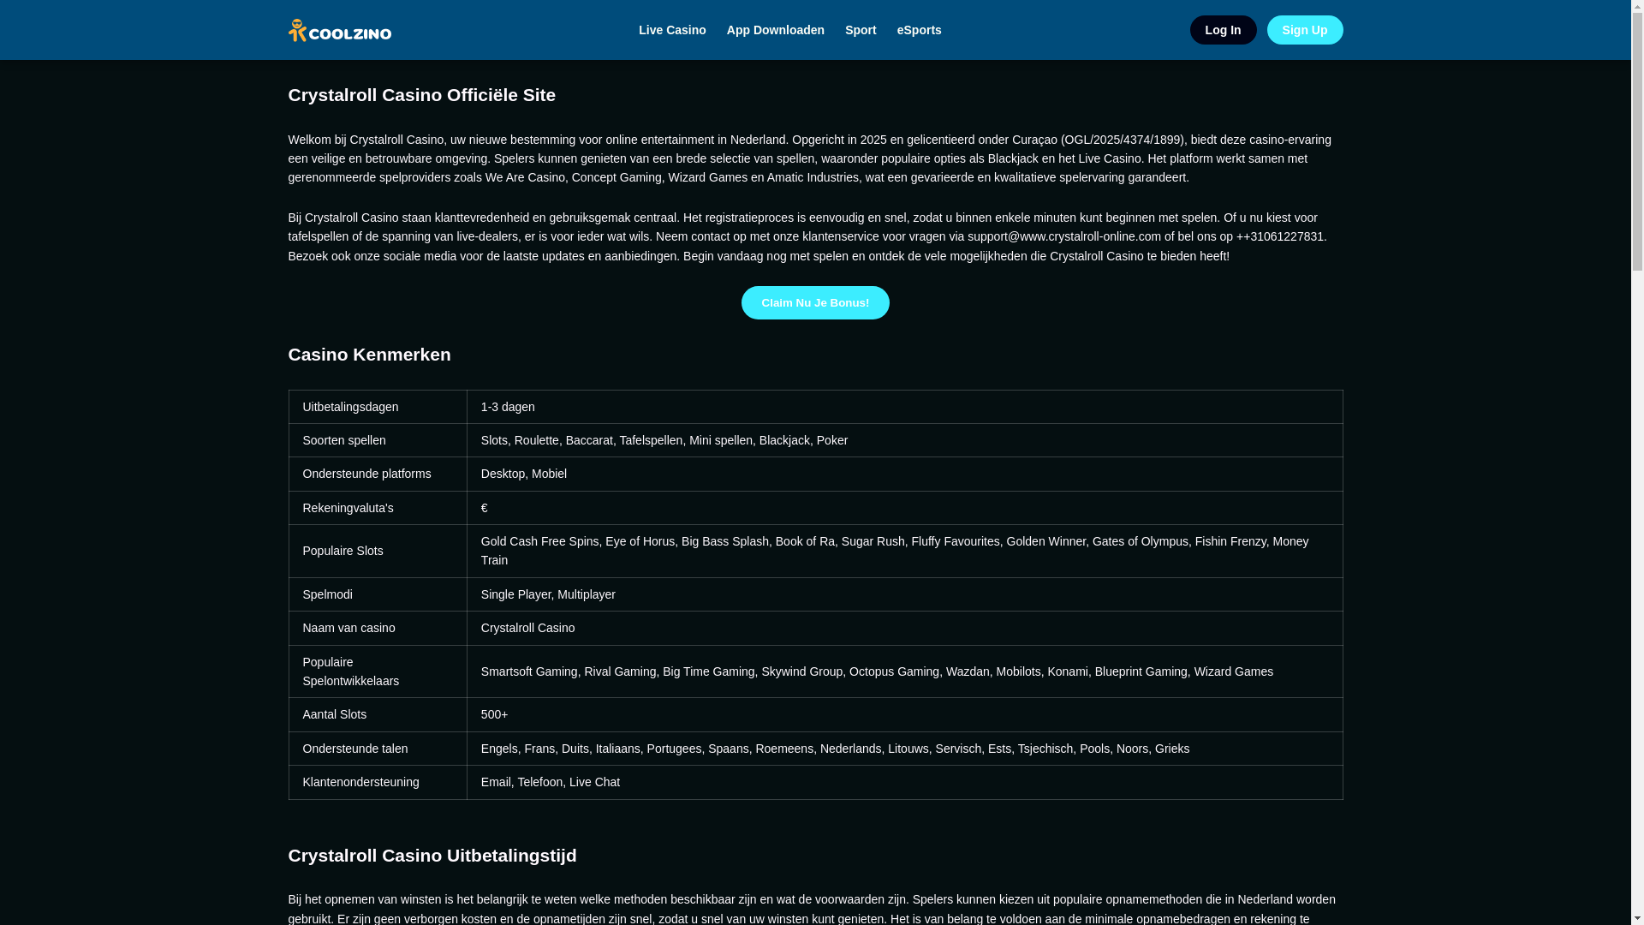Click the Naam van casino label
1644x925 pixels.
pos(378,628)
